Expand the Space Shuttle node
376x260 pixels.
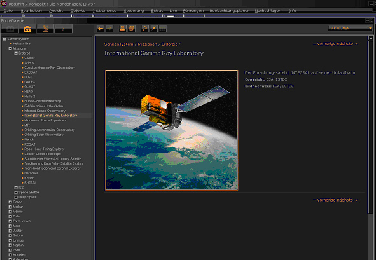pyautogui.click(x=16, y=193)
